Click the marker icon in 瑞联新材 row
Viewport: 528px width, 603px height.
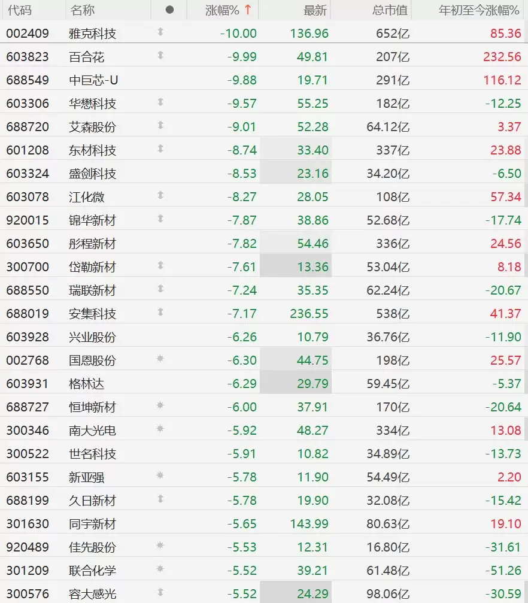pos(160,289)
